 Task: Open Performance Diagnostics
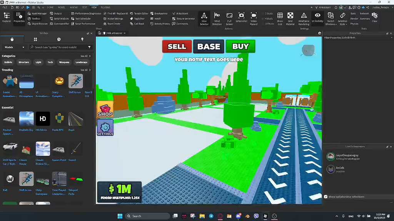point(86,13)
